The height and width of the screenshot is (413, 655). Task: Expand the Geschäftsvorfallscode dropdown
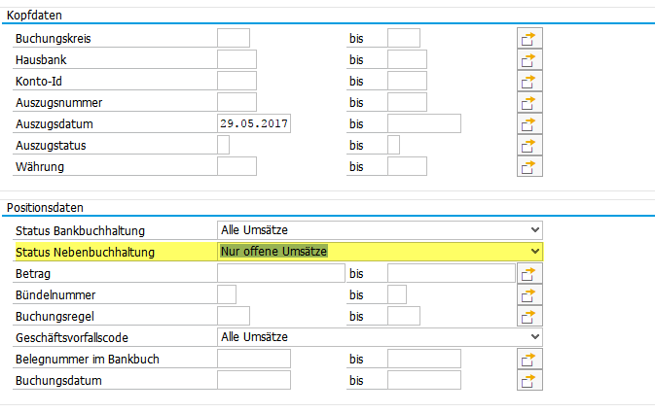tap(533, 337)
